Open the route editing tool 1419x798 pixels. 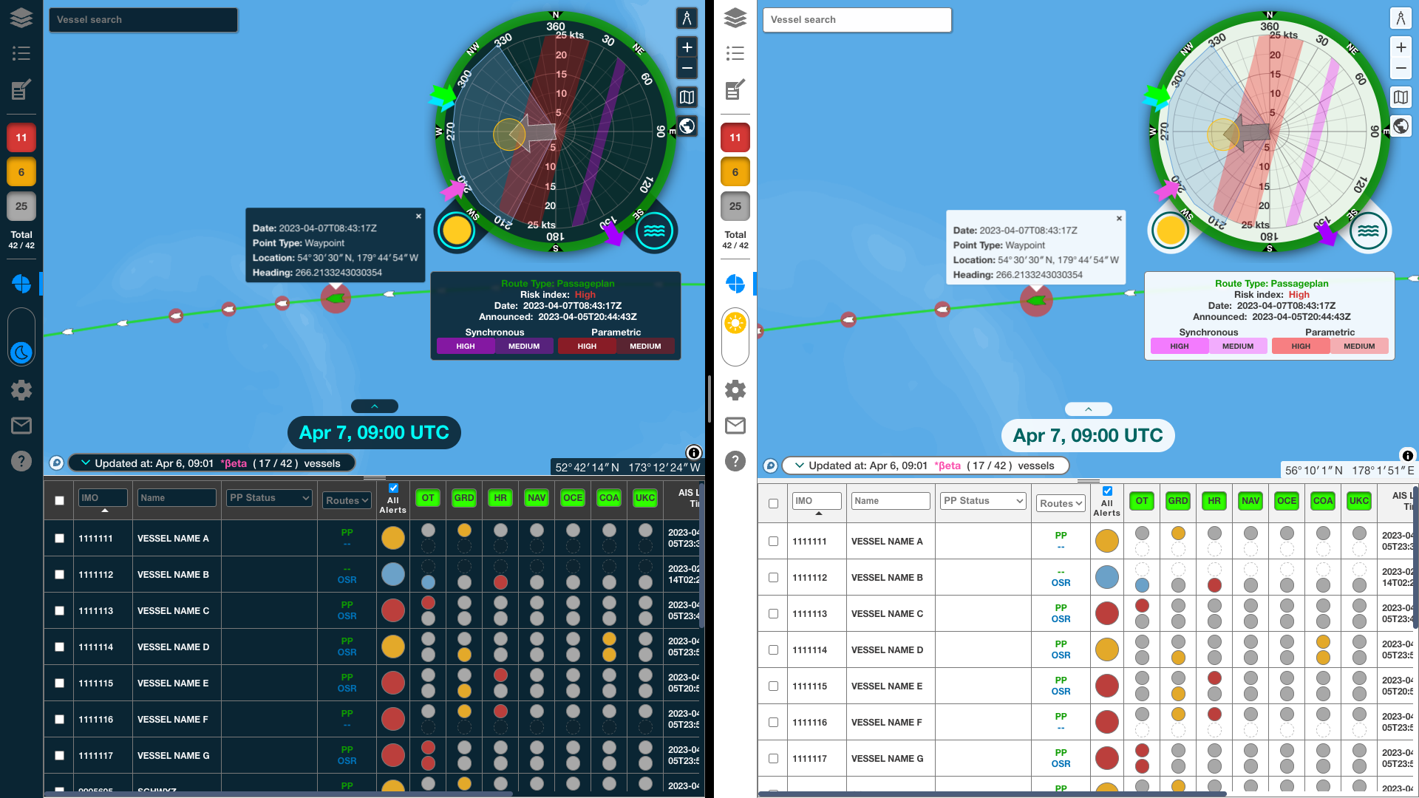pos(21,90)
